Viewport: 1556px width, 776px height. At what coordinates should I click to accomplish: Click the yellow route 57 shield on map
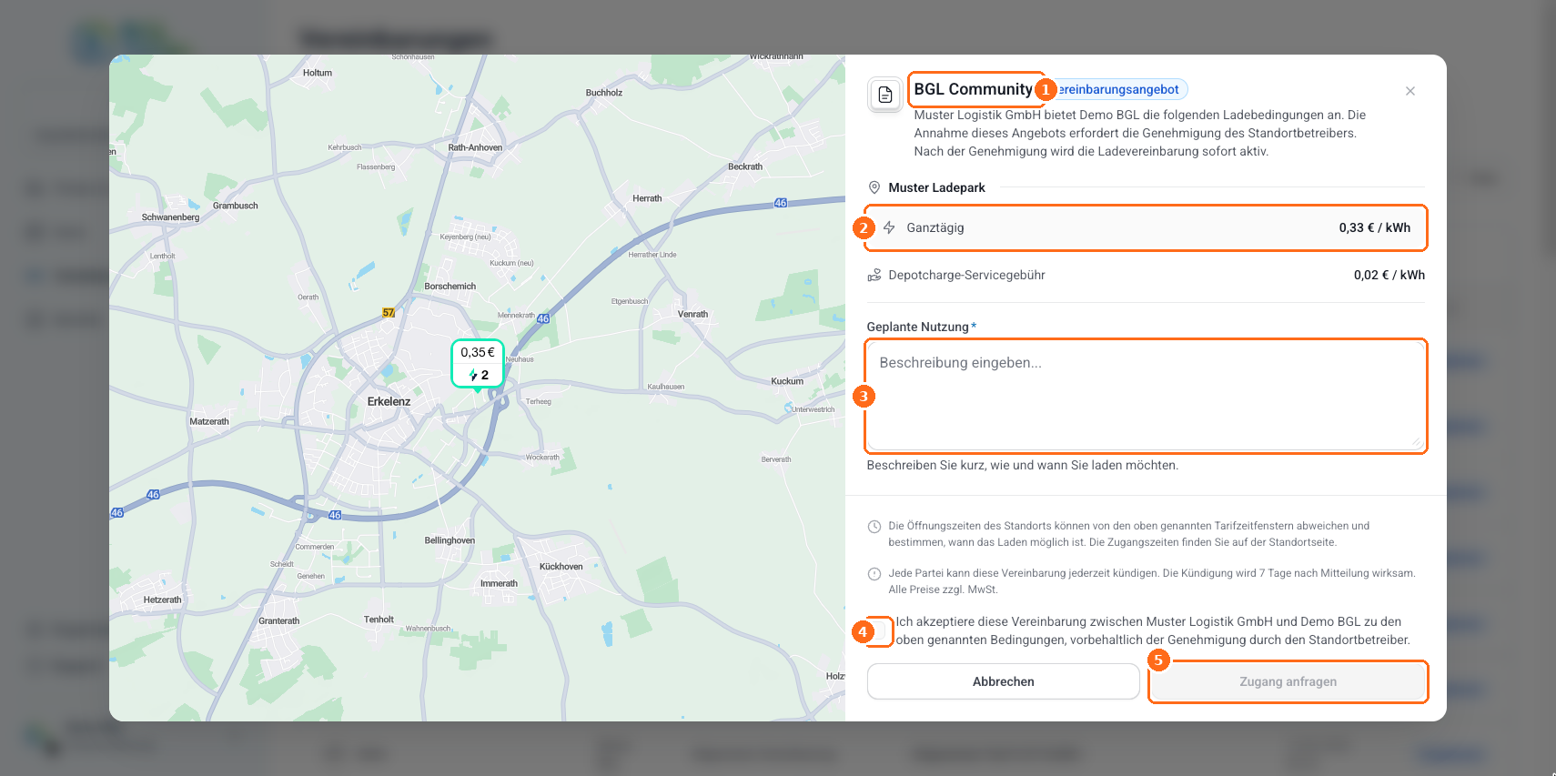389,313
